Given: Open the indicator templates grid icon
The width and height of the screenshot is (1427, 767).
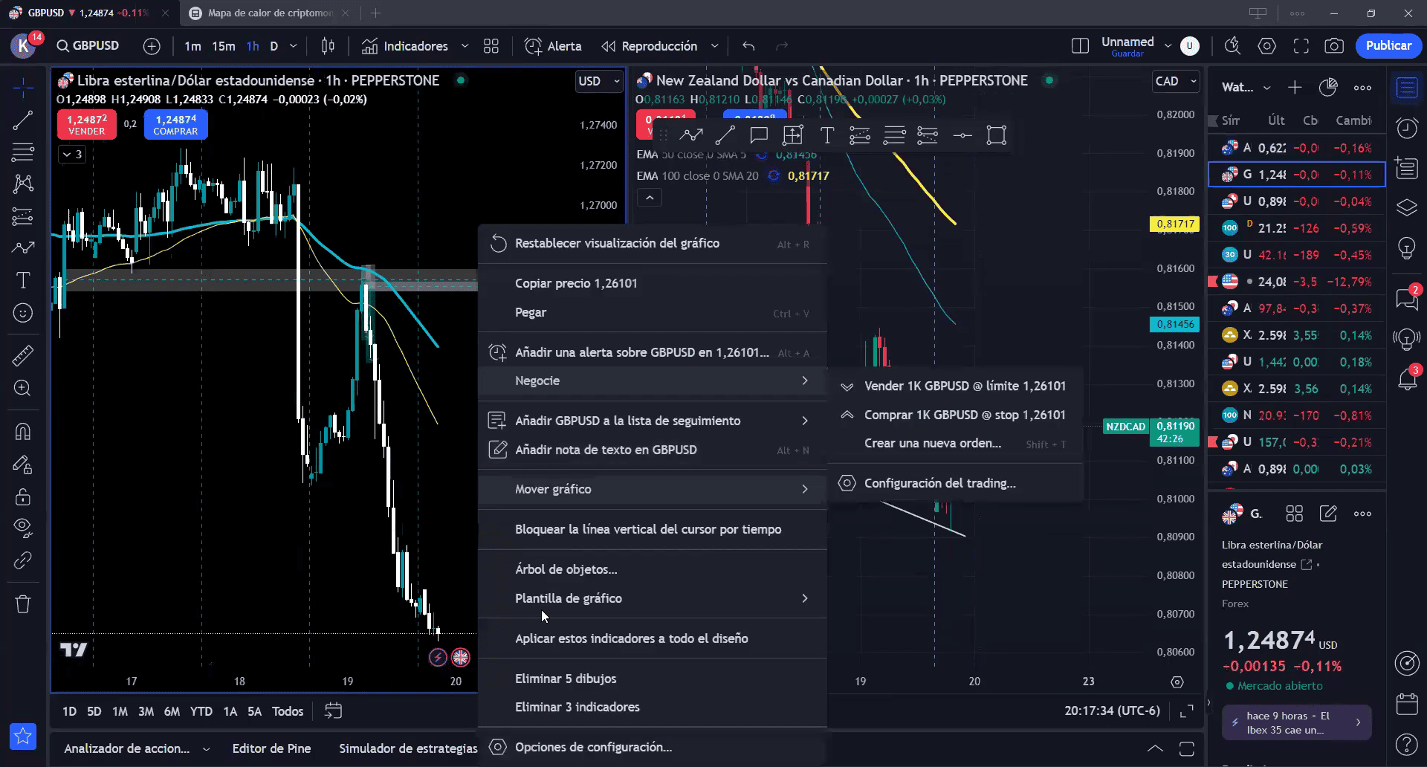Looking at the screenshot, I should point(491,46).
